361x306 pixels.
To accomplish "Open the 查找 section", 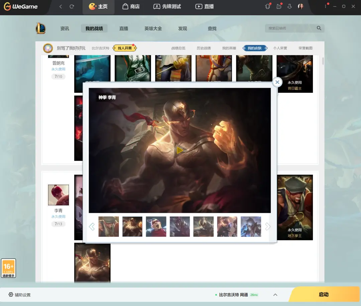I will pos(212,28).
